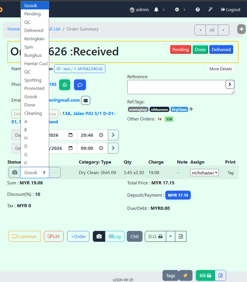
Task: Choose Hantar Cuci option
Action: click(x=35, y=64)
